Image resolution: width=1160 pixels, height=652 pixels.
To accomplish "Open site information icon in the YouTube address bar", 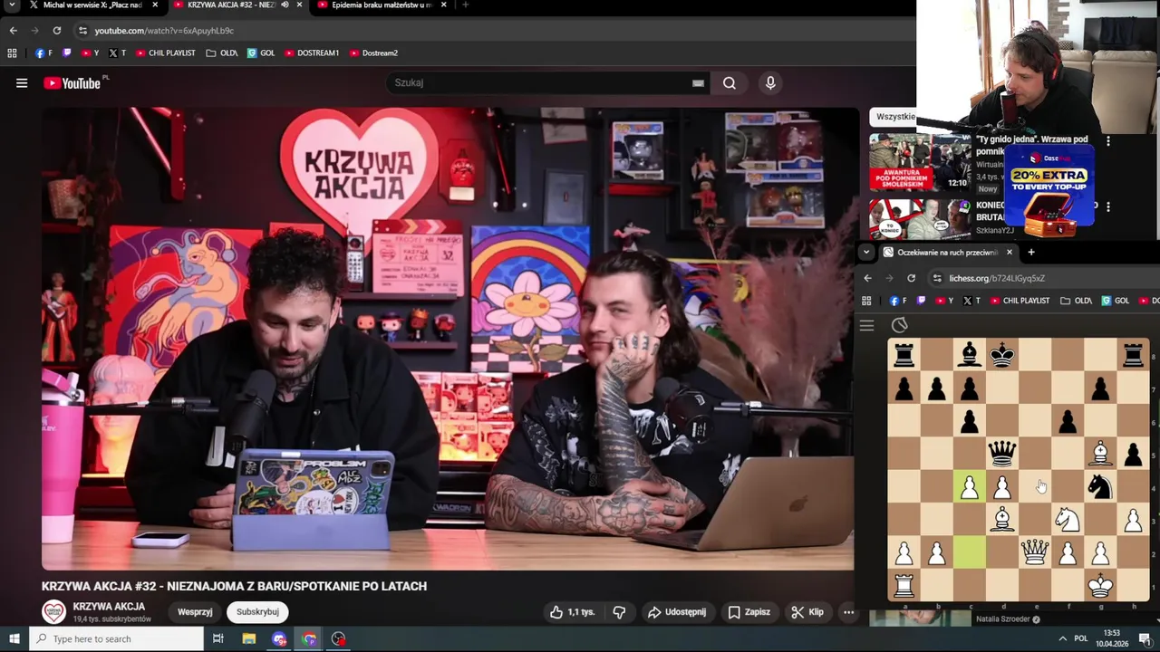I will coord(82,31).
